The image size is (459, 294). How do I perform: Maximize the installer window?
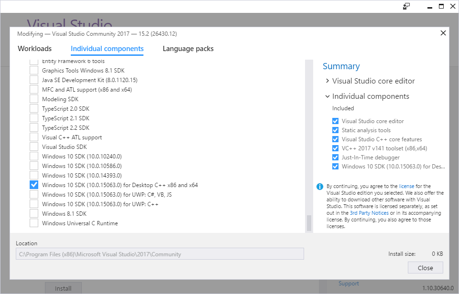pyautogui.click(x=441, y=6)
